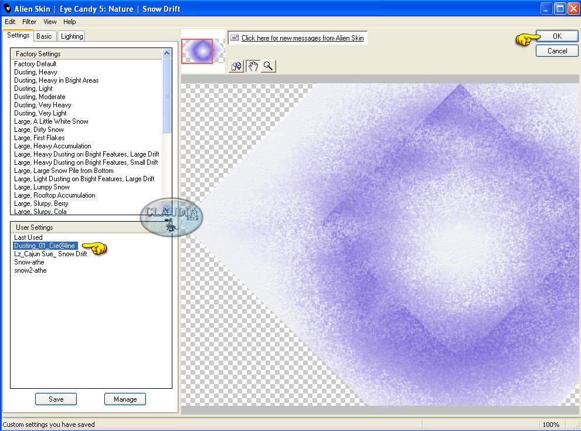Select 'Large, A Little White Snow' preset
Screen dimensions: 581x431
(x=51, y=121)
